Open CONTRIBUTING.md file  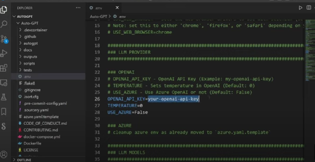pos(41,130)
